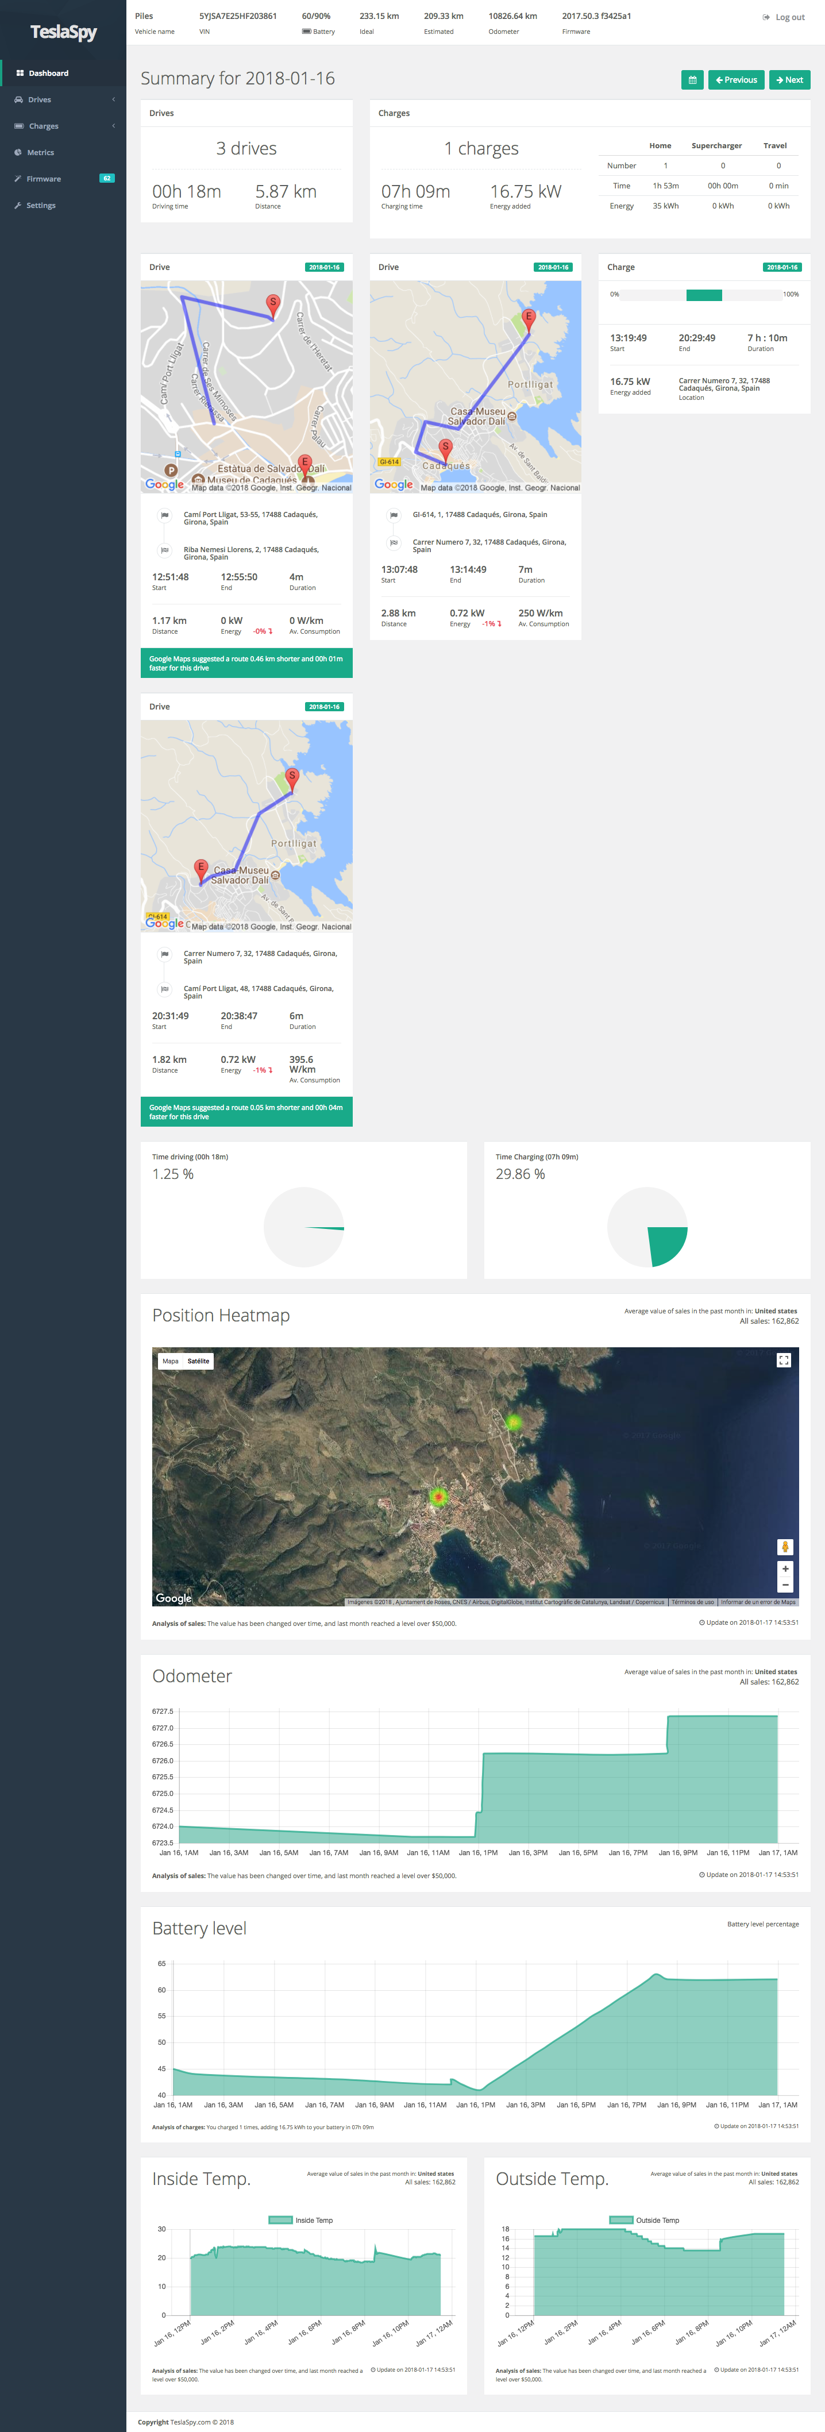Switch heatmap to Satélite view

pos(198,1360)
